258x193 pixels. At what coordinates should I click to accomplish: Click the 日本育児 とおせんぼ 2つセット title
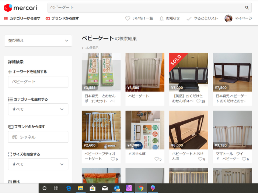[100, 99]
